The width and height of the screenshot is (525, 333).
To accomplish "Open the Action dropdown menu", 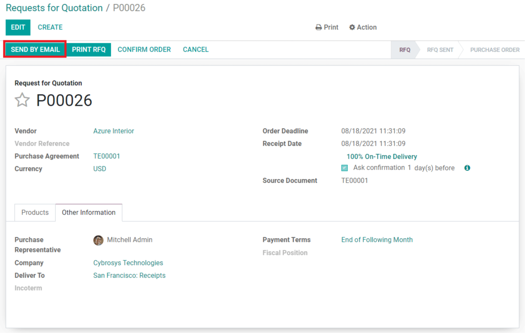I will (x=363, y=27).
